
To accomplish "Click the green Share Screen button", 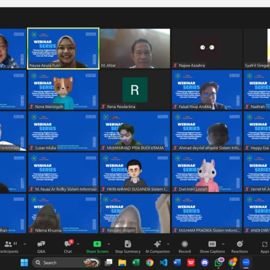I will pos(97,247).
